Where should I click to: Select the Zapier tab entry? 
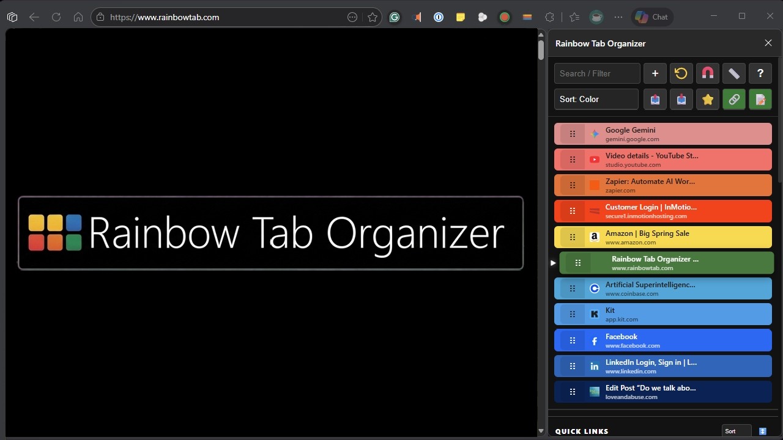[x=663, y=185]
